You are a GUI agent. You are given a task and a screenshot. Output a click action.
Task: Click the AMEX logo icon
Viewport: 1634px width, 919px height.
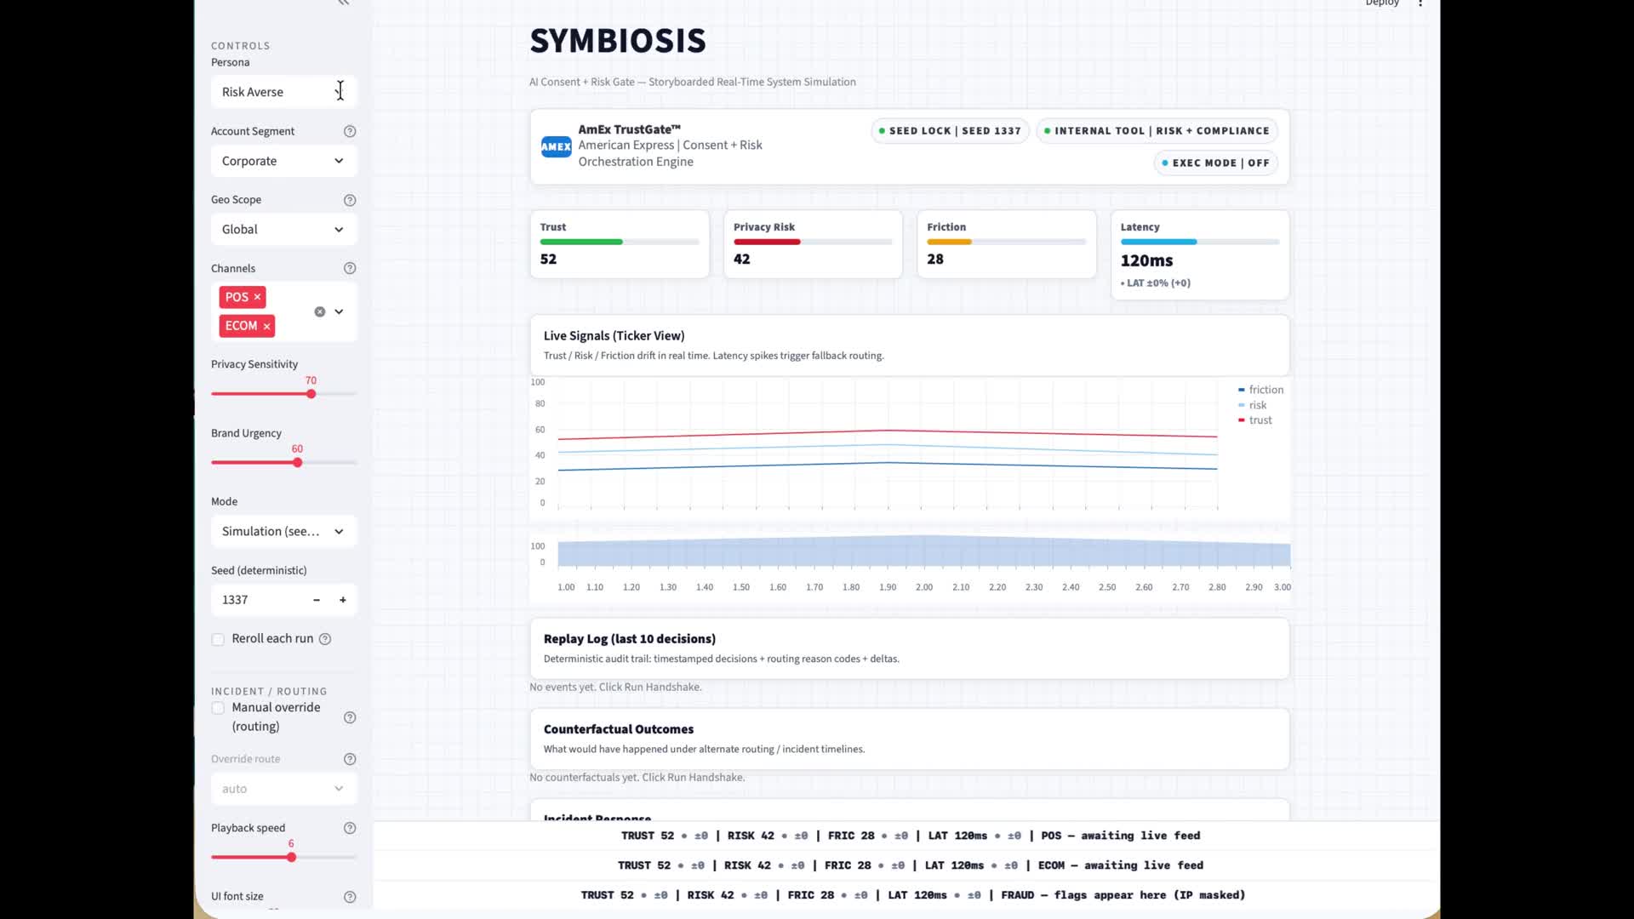pos(556,146)
